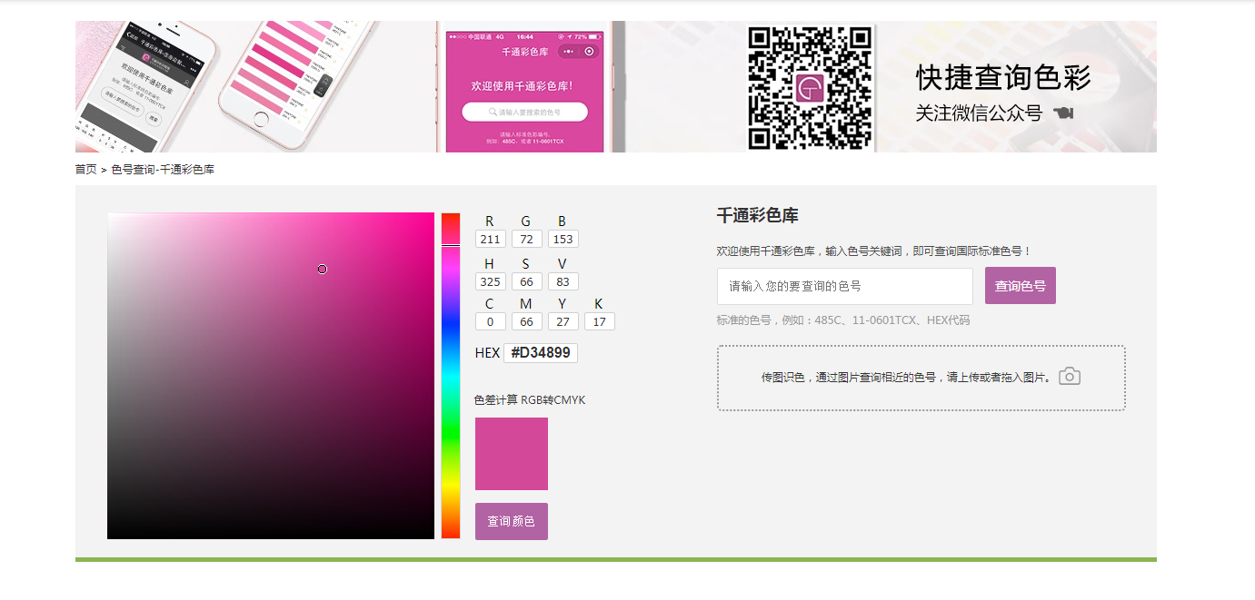Click the QR code in the banner
This screenshot has height=600, width=1255.
(810, 87)
